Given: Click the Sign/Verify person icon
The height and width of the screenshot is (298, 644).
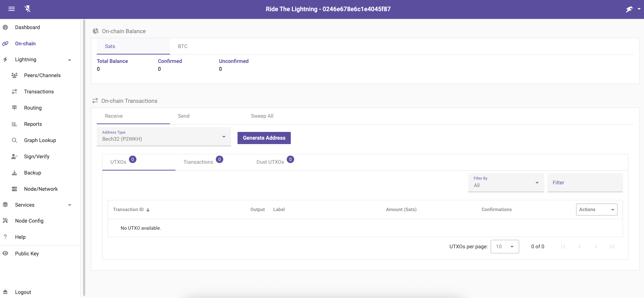Looking at the screenshot, I should coord(14,157).
